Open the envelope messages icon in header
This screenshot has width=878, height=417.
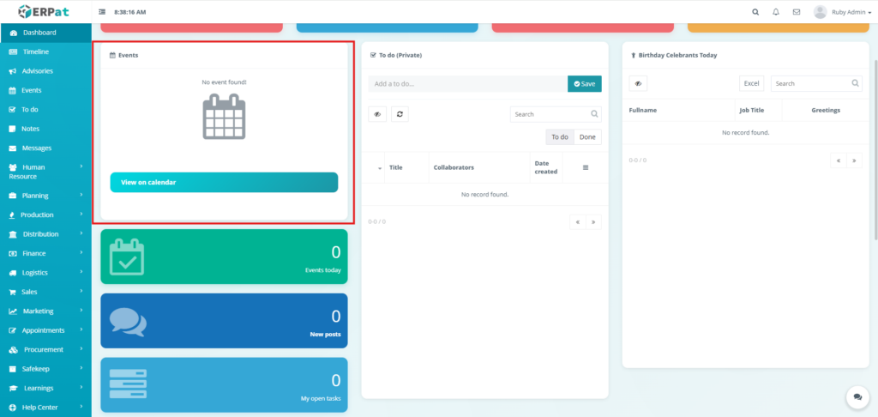tap(797, 12)
